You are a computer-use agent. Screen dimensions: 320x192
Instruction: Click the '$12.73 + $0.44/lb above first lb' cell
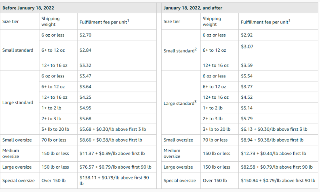coord(274,153)
